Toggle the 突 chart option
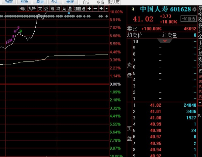Screen dimensions: 202x157 tap(40, 9)
